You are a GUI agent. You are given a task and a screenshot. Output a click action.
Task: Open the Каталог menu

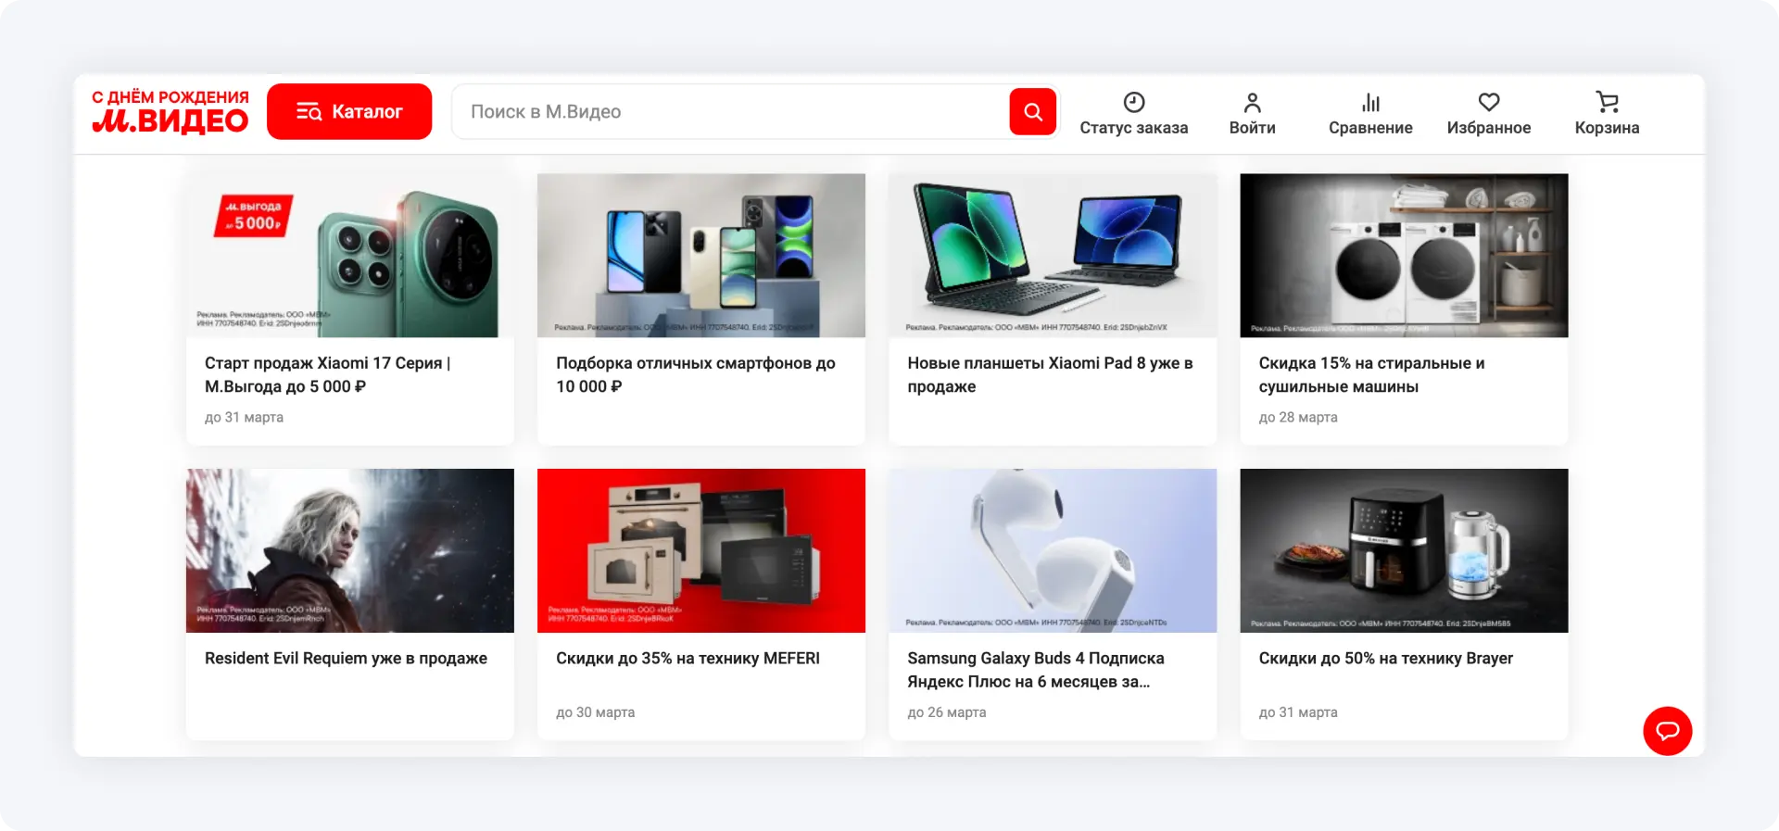pyautogui.click(x=349, y=112)
